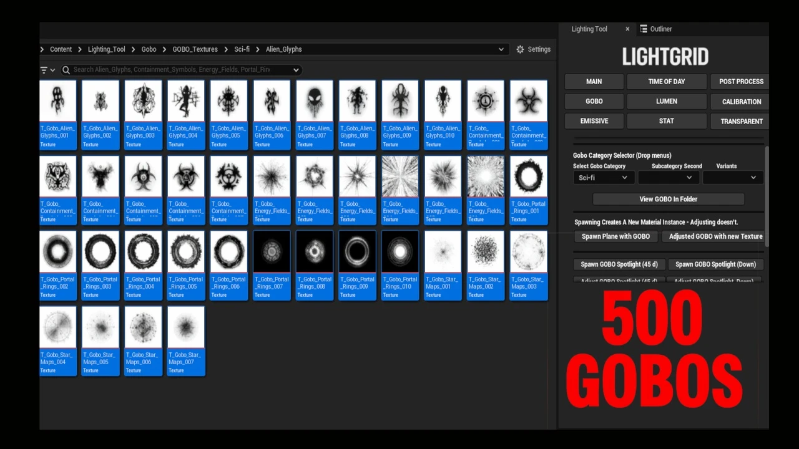This screenshot has width=799, height=449.
Task: Click the Outliner tab icon
Action: pyautogui.click(x=644, y=29)
